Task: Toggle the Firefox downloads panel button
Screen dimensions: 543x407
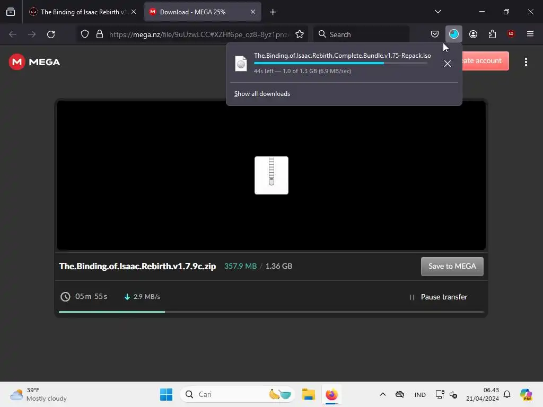Action: point(454,34)
